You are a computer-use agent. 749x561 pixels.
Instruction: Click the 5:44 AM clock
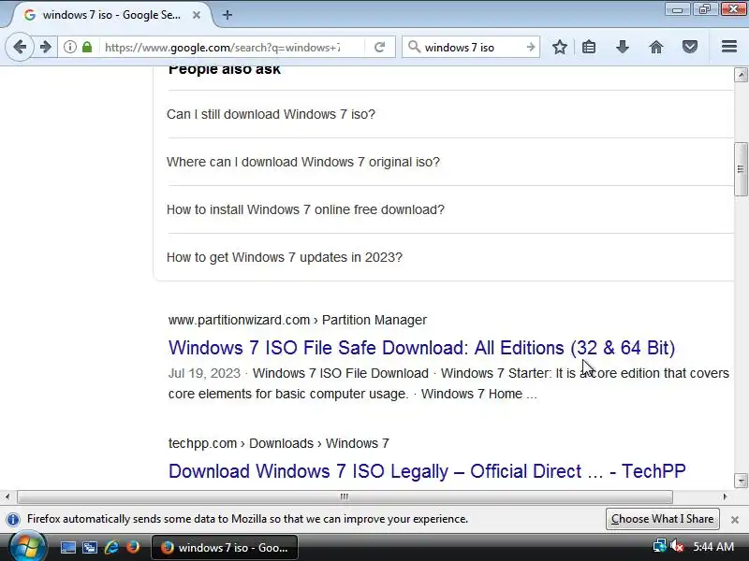point(713,547)
